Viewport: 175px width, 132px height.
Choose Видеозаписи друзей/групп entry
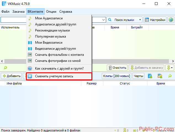pyautogui.click(x=59, y=49)
